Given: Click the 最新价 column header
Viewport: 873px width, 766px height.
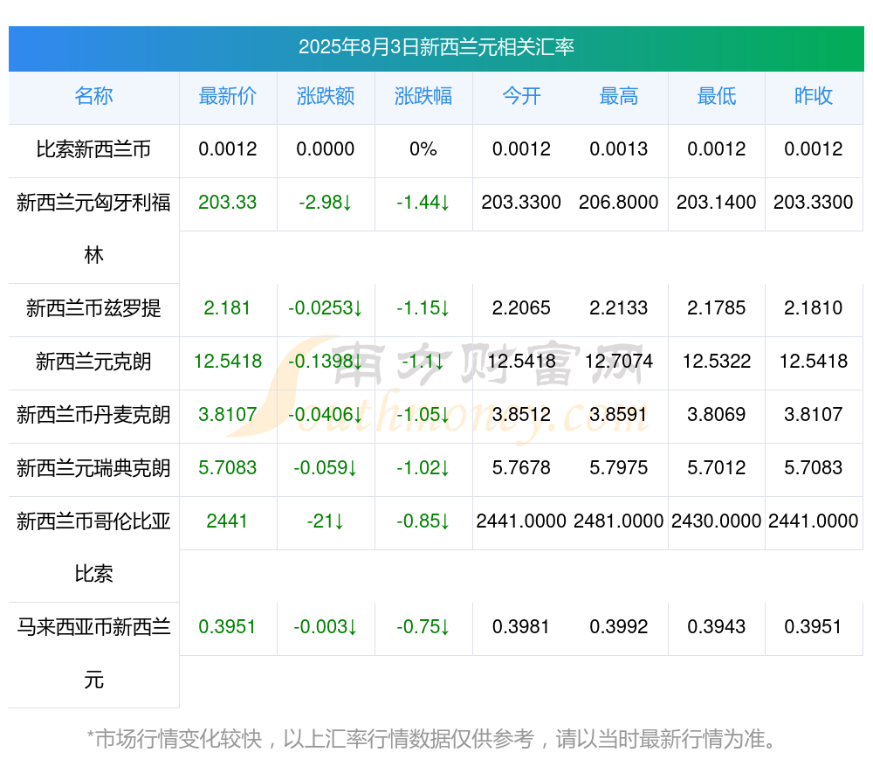Looking at the screenshot, I should (228, 96).
